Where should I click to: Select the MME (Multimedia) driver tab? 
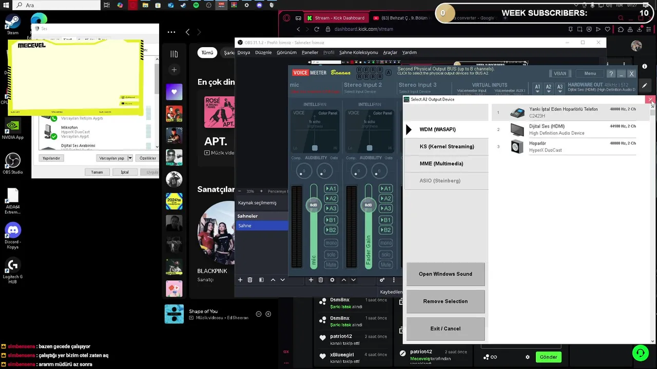coord(446,163)
